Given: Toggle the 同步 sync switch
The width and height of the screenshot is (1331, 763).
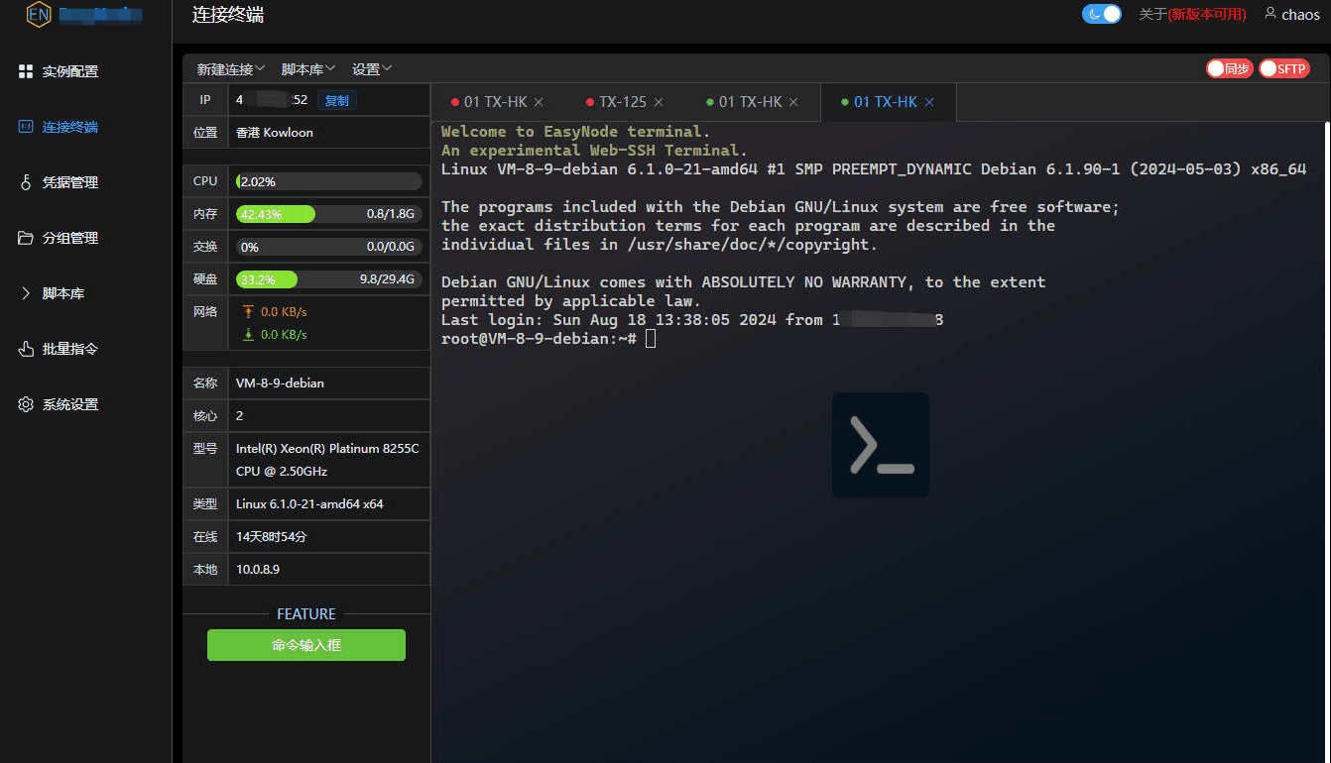Looking at the screenshot, I should (1229, 69).
